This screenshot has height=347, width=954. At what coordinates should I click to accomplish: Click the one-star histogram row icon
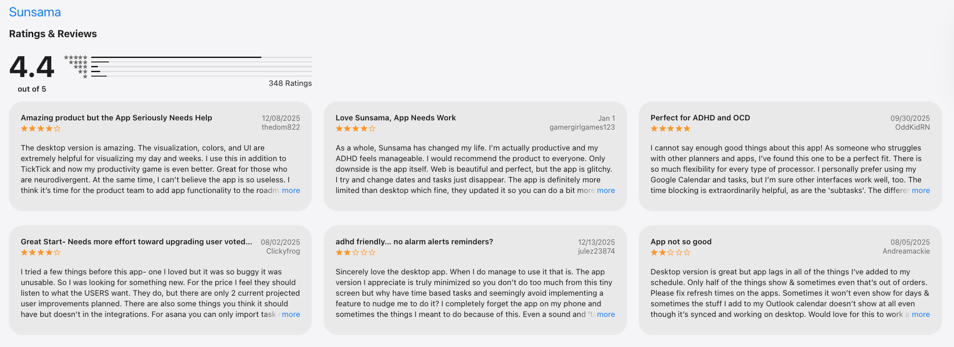[85, 77]
